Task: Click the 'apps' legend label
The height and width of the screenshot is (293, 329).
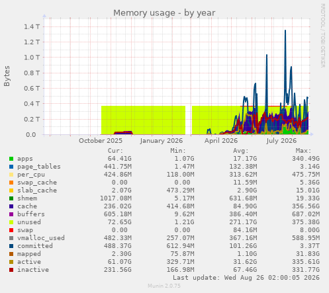Action: point(25,159)
